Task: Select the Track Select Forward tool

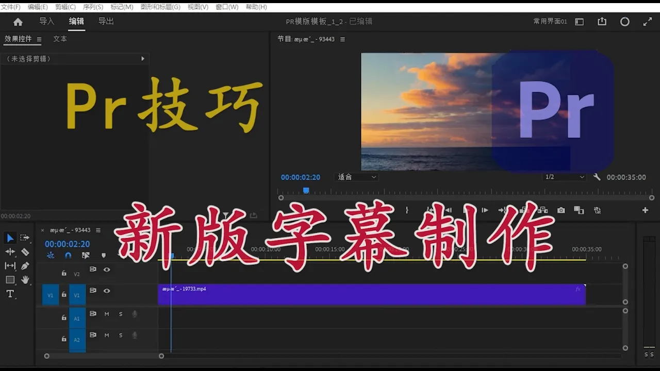Action: (25, 238)
